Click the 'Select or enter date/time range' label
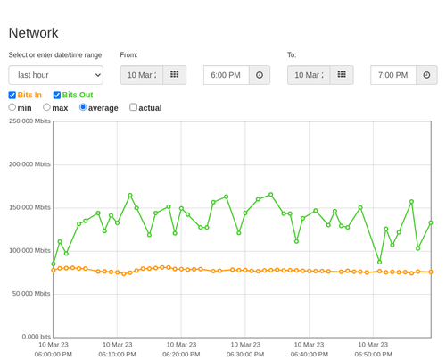 (55, 55)
